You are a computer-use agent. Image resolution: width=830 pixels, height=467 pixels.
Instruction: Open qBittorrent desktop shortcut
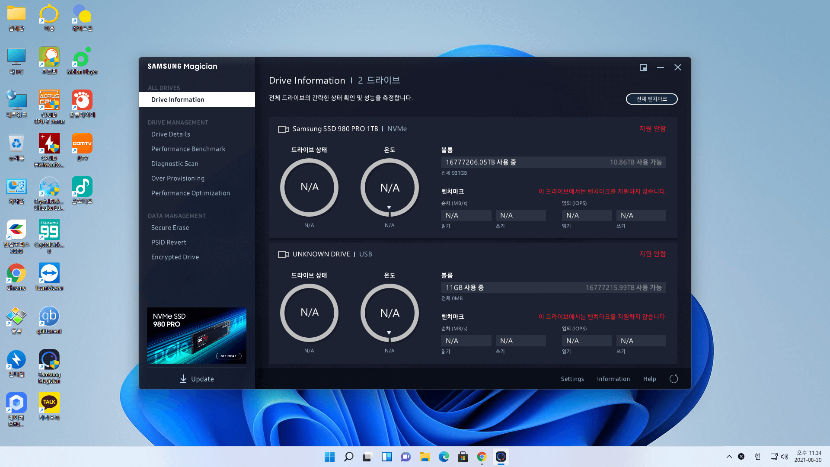pyautogui.click(x=49, y=320)
